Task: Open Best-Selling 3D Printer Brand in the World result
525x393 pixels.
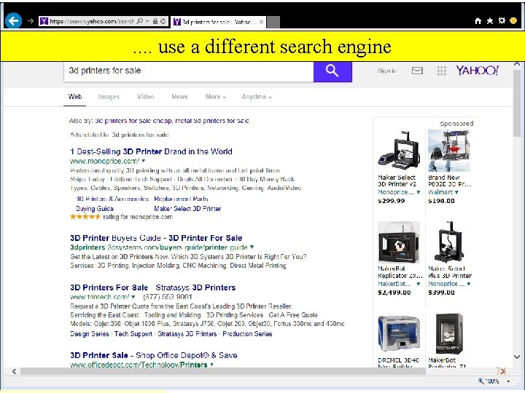Action: pos(151,151)
